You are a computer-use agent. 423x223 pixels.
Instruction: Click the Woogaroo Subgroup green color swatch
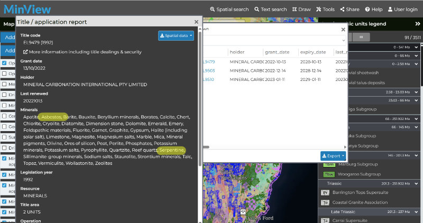pos(329,174)
